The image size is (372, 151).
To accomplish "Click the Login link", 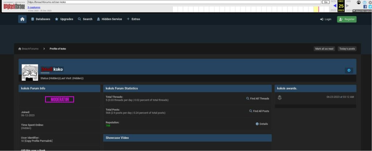I will coord(325,19).
